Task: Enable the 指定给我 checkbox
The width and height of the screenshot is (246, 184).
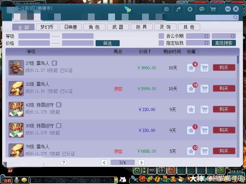Action: pos(161,43)
